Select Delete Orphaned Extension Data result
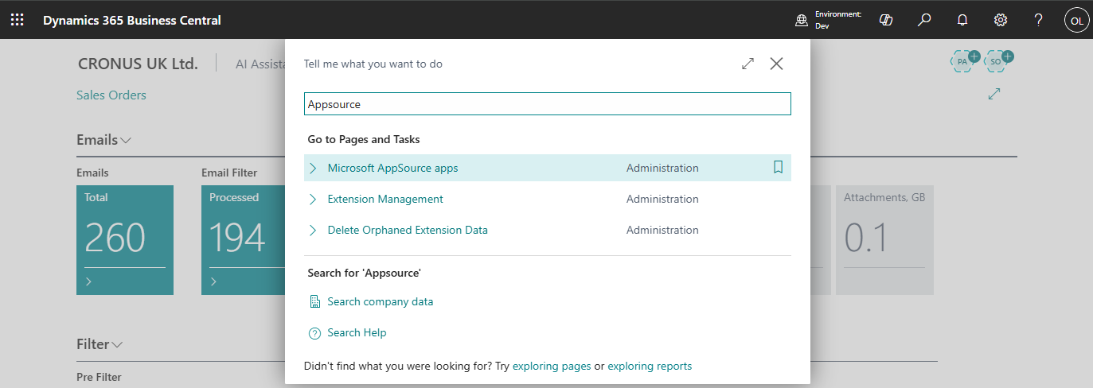 [x=408, y=230]
